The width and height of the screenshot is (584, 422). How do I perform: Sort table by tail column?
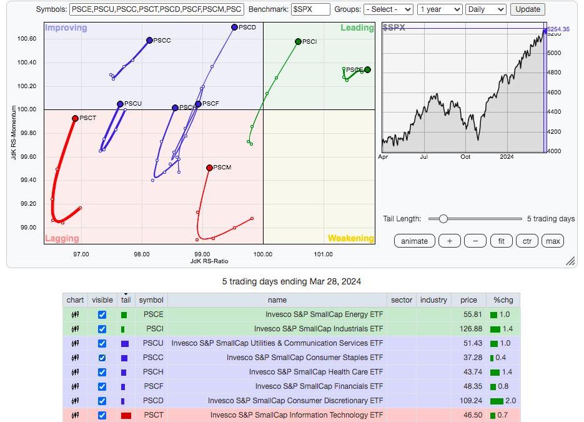[126, 300]
